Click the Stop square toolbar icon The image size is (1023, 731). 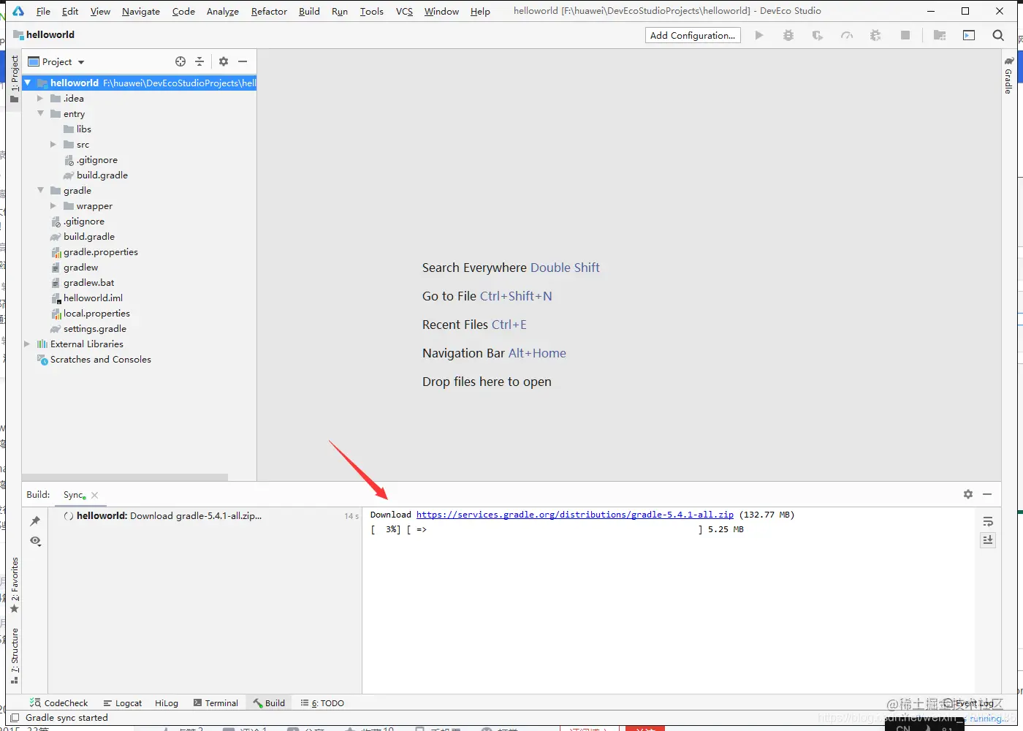coord(905,35)
